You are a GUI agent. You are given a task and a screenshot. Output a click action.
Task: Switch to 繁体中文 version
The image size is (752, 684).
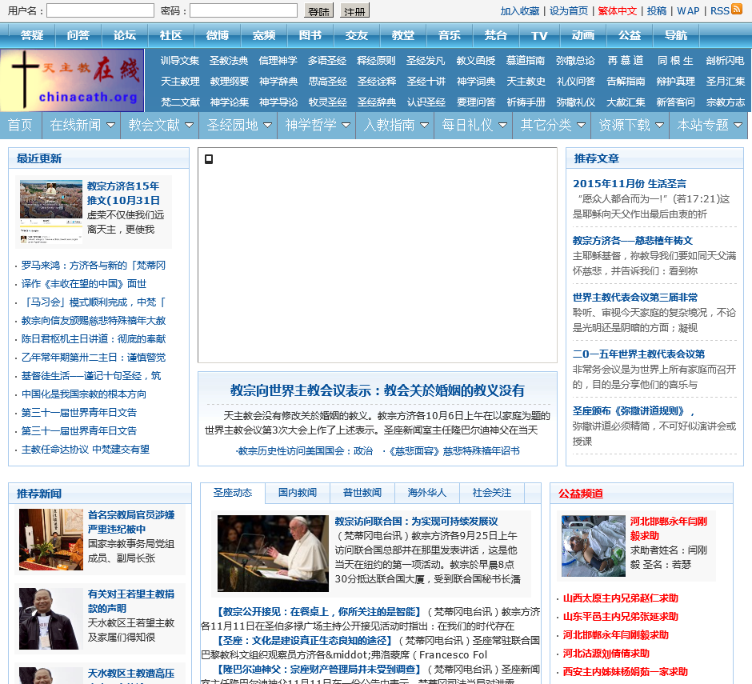(x=618, y=10)
